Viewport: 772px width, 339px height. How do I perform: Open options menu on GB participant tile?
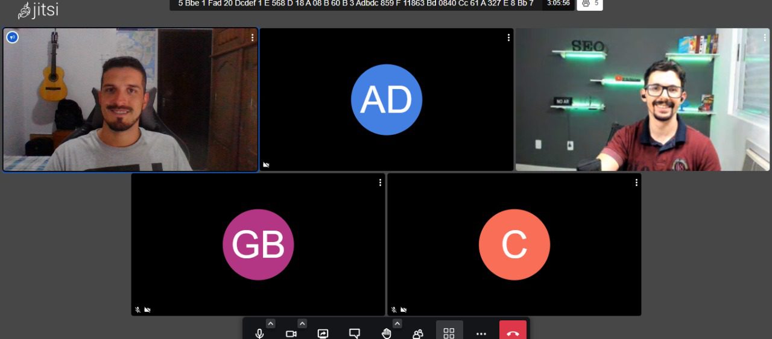(x=380, y=182)
